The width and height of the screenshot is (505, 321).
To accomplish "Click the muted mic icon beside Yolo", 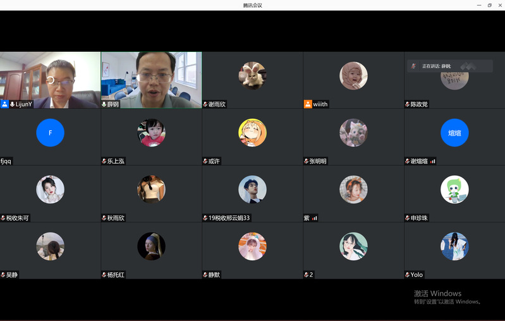I will click(x=408, y=275).
